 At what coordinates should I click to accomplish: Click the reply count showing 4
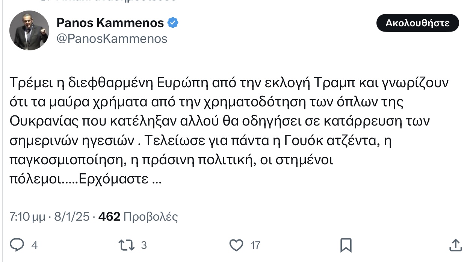click(x=34, y=245)
